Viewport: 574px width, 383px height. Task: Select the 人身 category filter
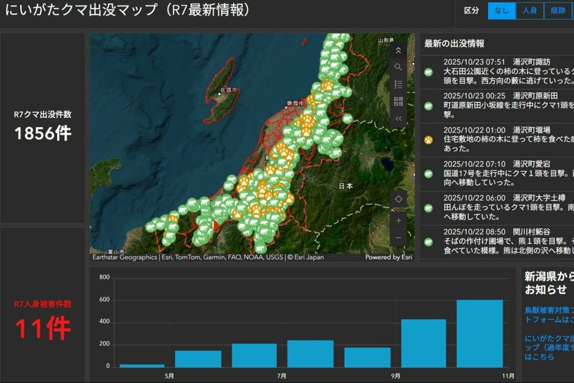pos(530,11)
